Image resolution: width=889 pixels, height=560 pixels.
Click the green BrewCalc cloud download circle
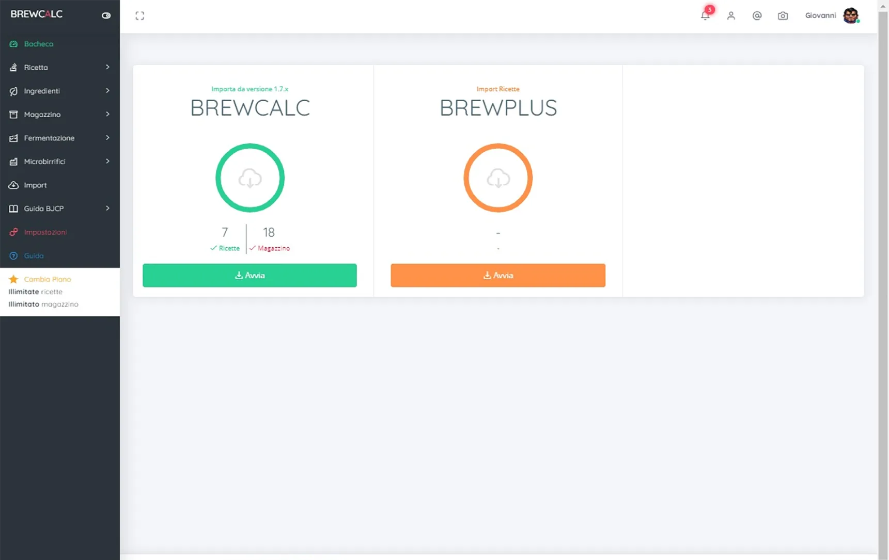pos(250,178)
